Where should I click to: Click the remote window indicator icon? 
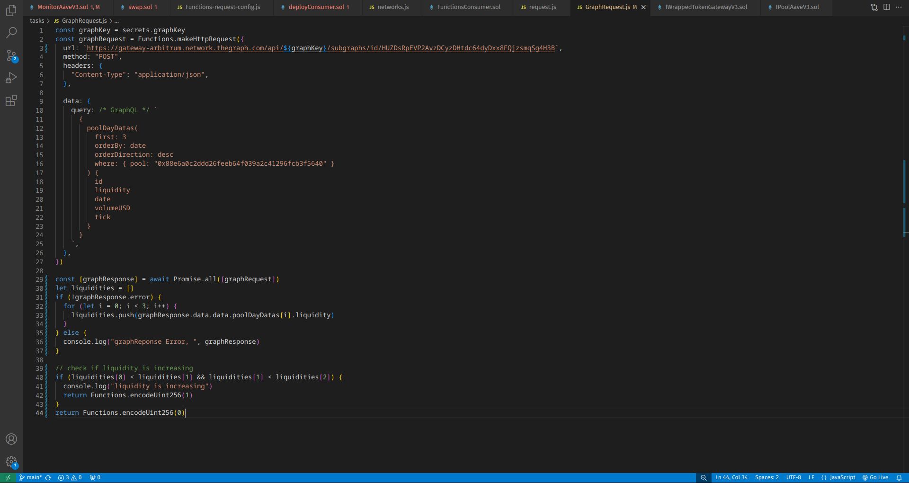8,478
